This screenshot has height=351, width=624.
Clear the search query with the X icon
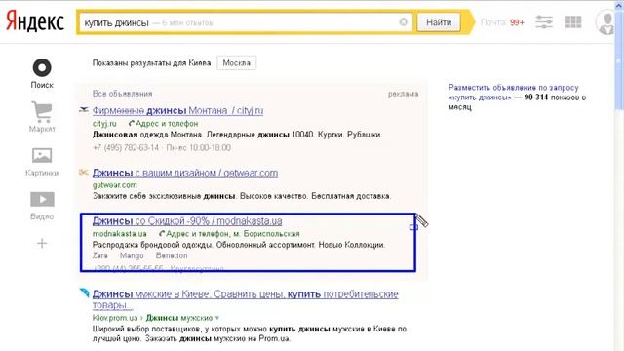point(403,21)
